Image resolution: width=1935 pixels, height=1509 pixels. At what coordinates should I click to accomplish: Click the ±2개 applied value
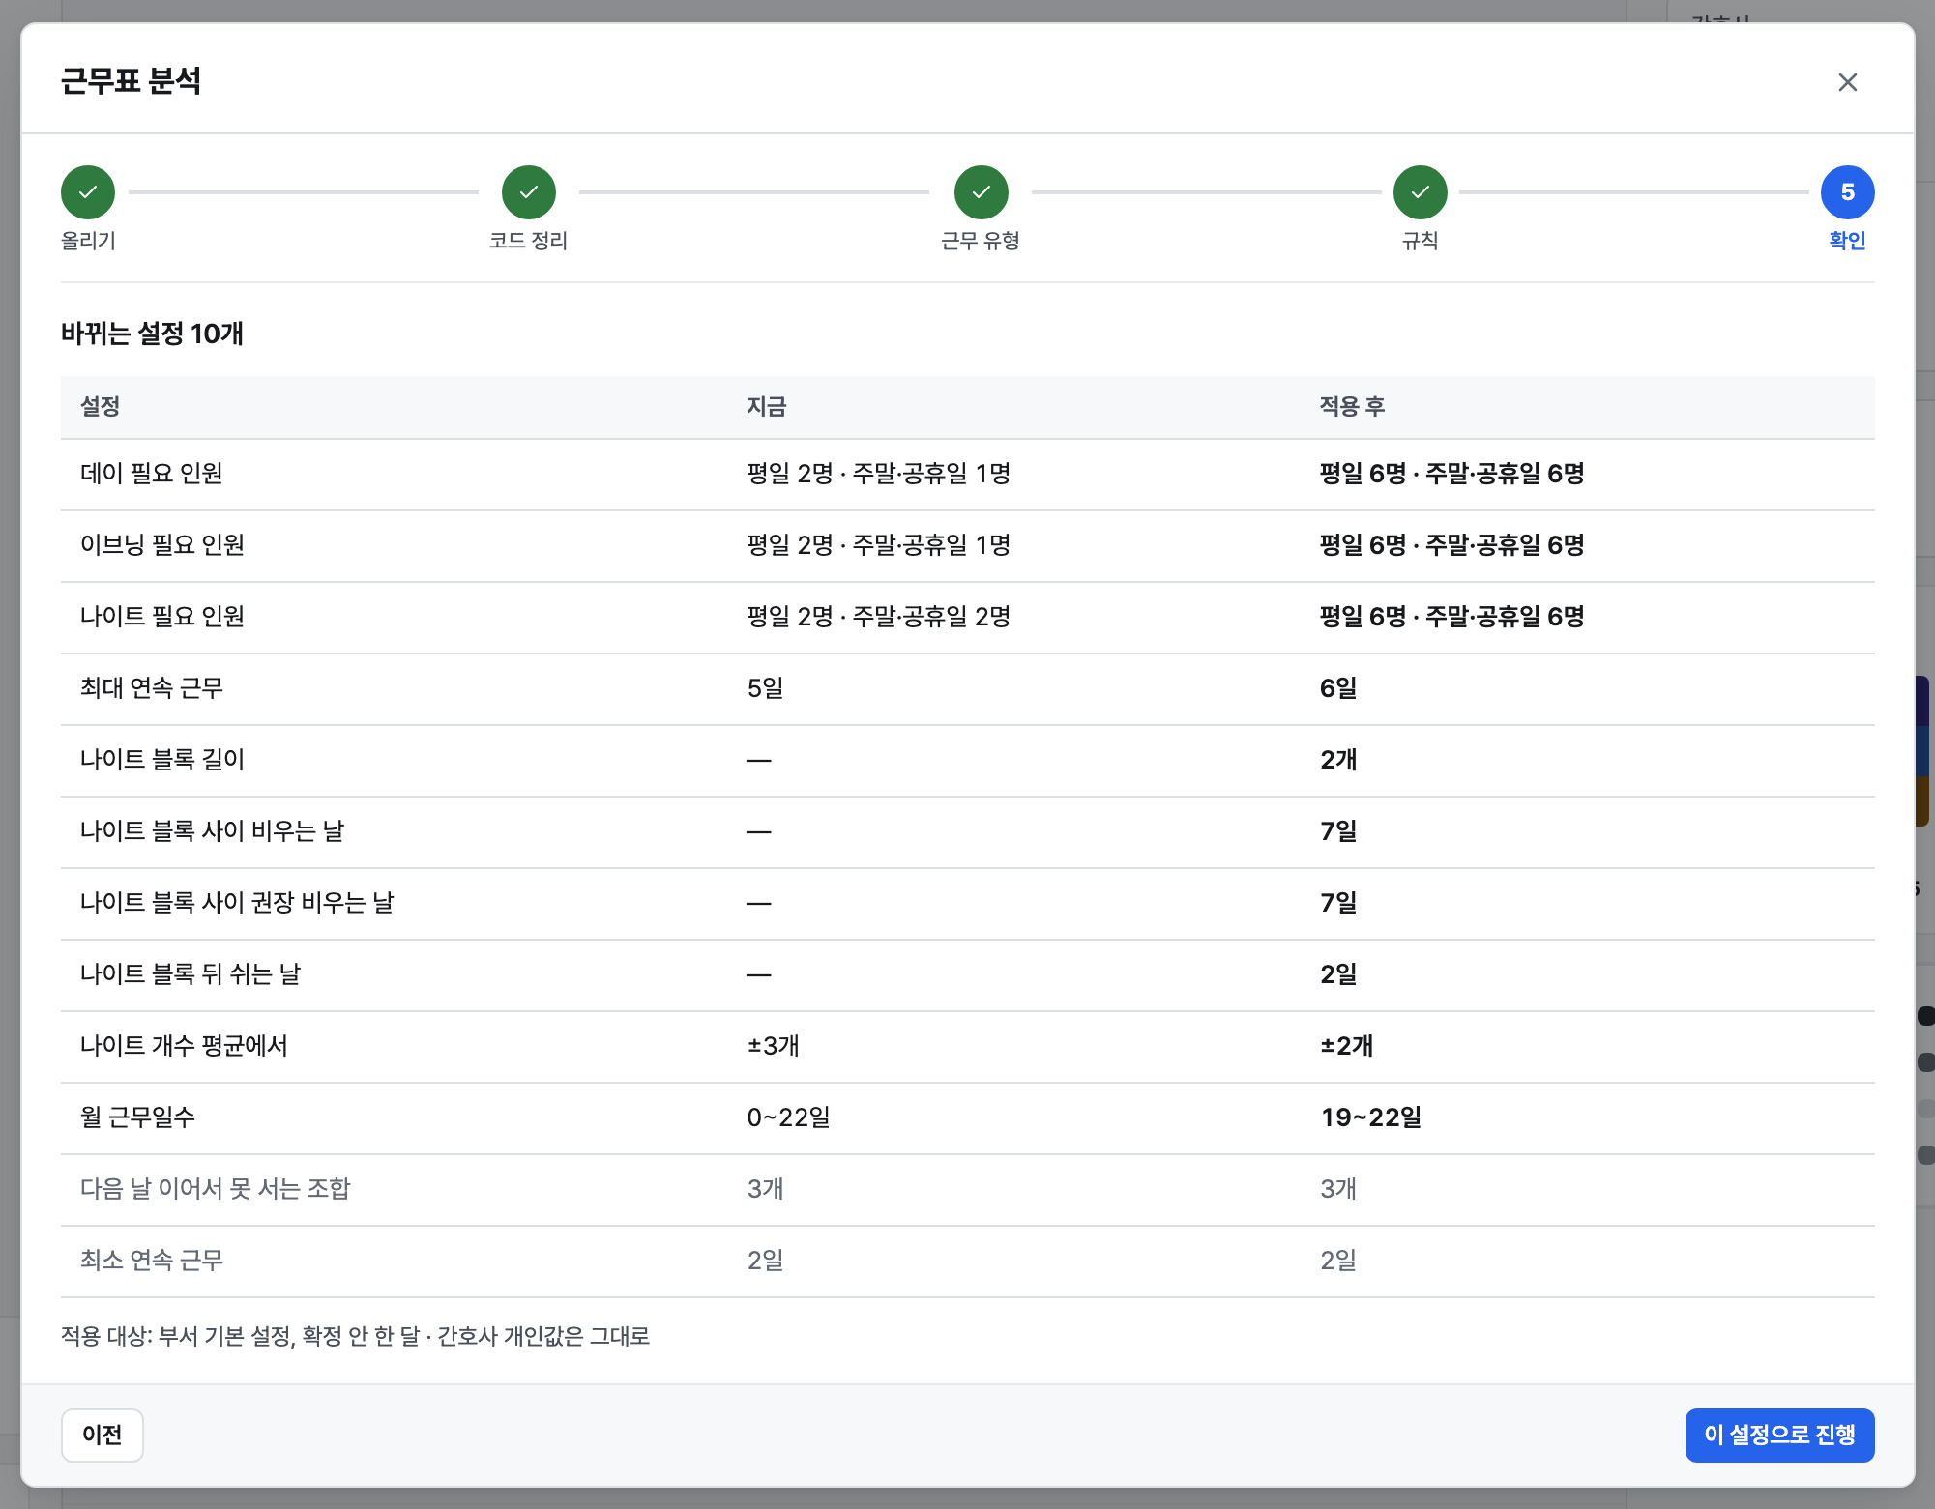pos(1347,1046)
